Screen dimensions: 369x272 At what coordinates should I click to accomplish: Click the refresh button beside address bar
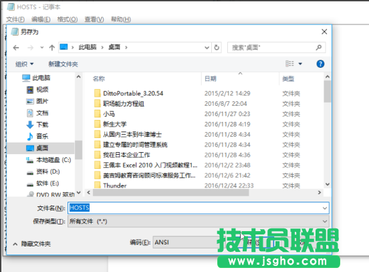tap(217, 48)
